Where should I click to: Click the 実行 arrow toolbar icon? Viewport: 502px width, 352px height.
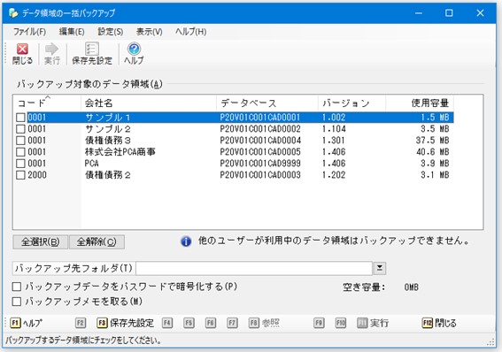pos(52,54)
